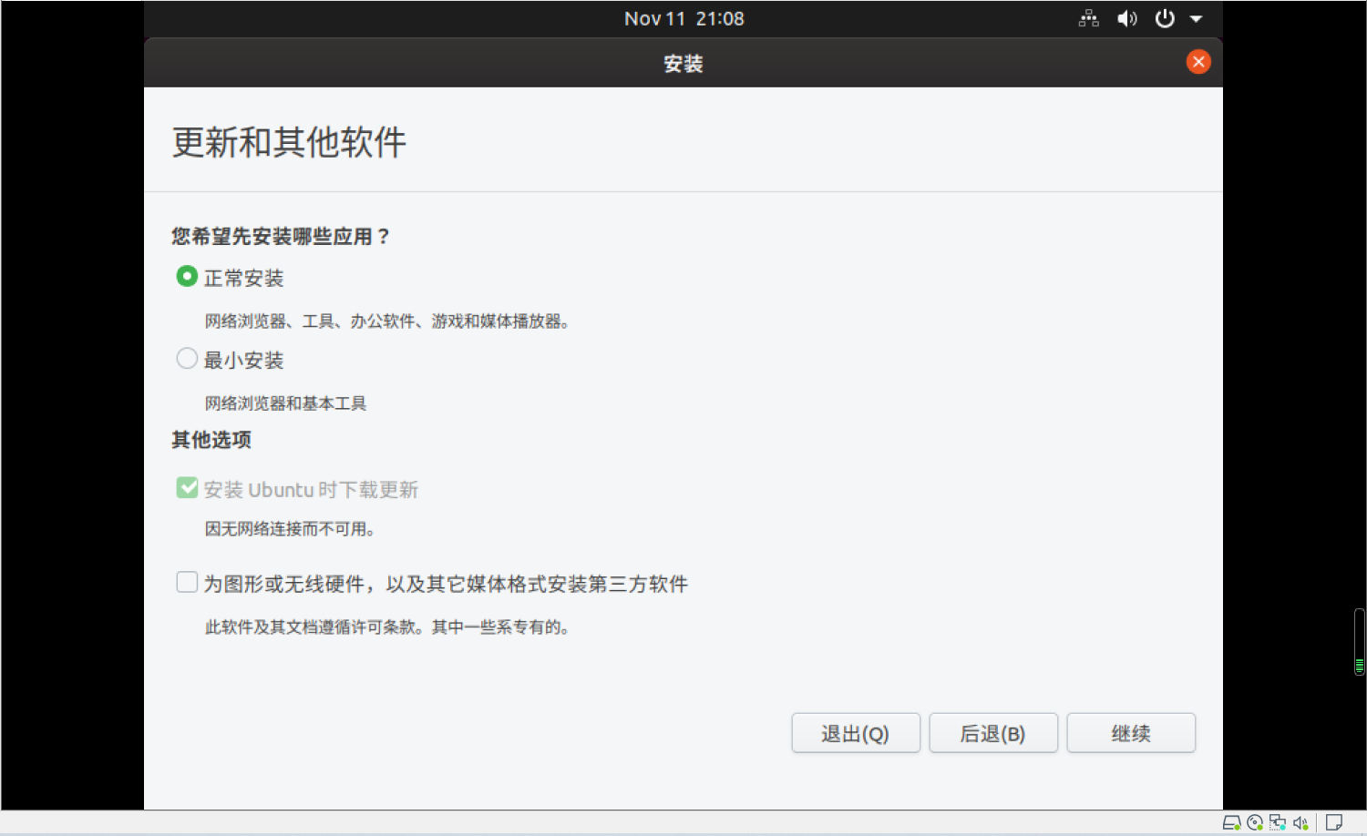Click the hard disk activity status icon
The image size is (1367, 836).
coord(1232,823)
